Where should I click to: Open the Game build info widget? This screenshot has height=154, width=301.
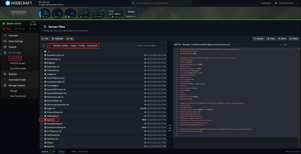coord(115,13)
